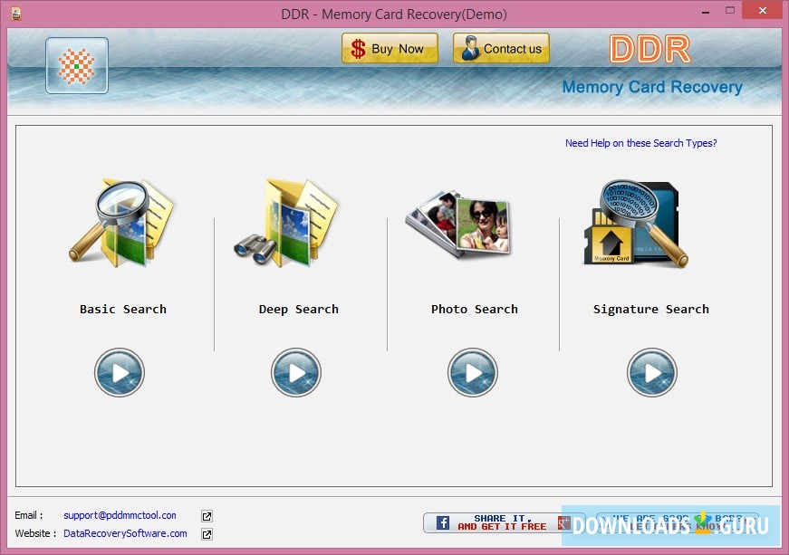
Task: Visit DataRecoverySoftware.com website link
Action: 124,534
